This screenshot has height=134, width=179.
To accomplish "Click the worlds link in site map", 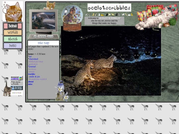I will click(31, 74).
